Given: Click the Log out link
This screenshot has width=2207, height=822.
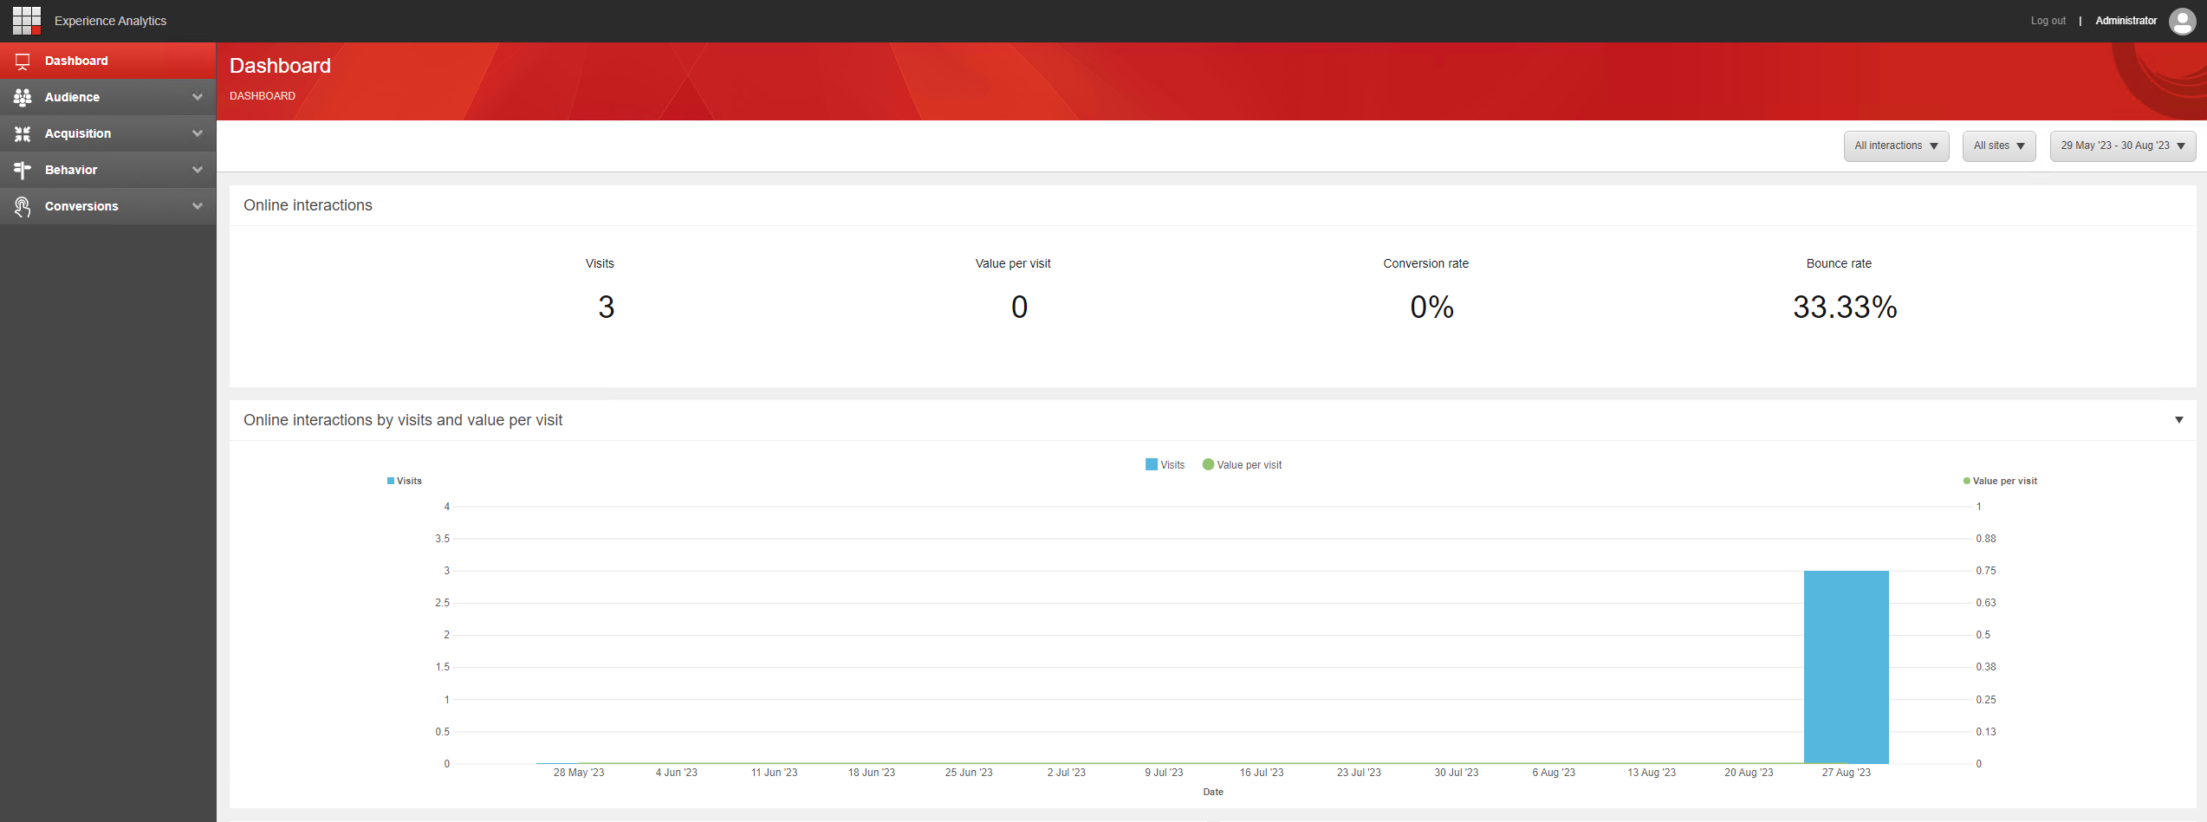Looking at the screenshot, I should [2048, 21].
